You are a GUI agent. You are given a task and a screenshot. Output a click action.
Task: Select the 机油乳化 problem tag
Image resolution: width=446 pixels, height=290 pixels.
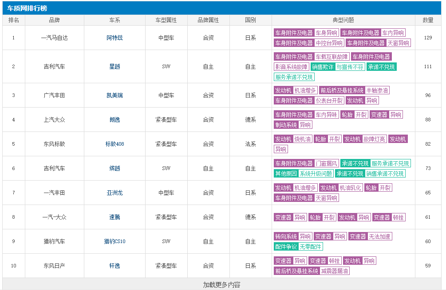point(350,188)
